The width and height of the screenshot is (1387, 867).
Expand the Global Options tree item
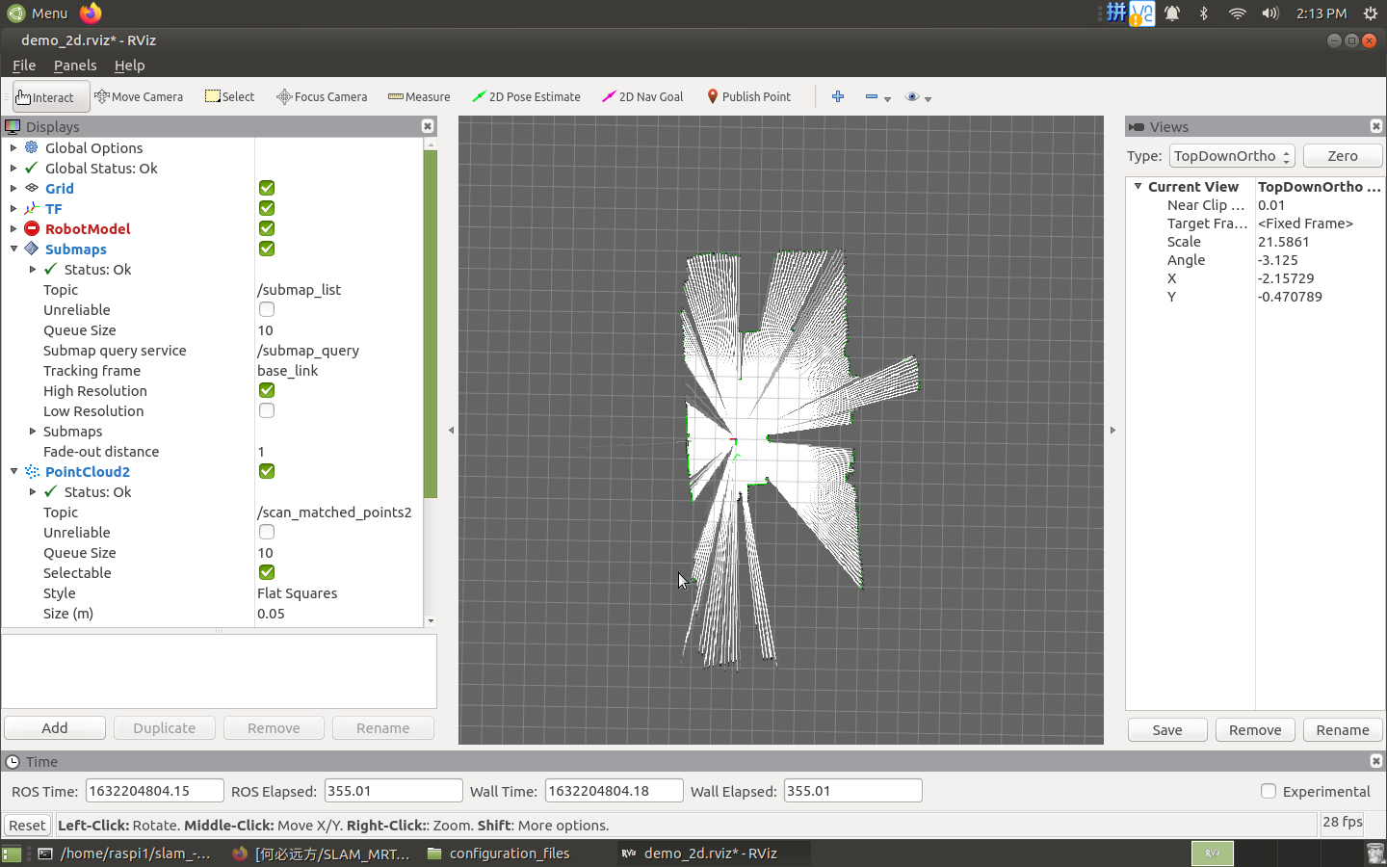click(13, 147)
